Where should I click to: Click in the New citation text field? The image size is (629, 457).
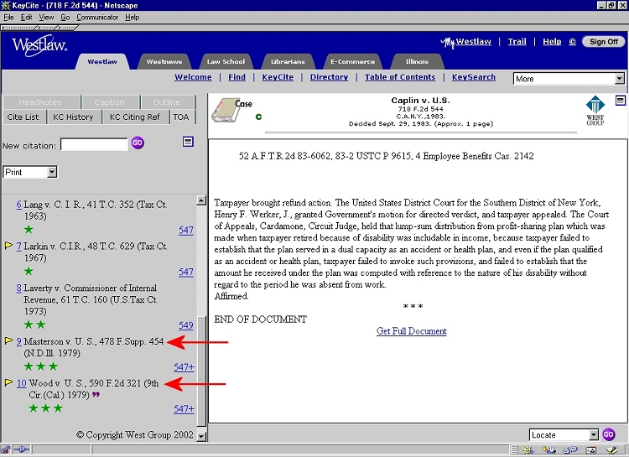coord(93,144)
